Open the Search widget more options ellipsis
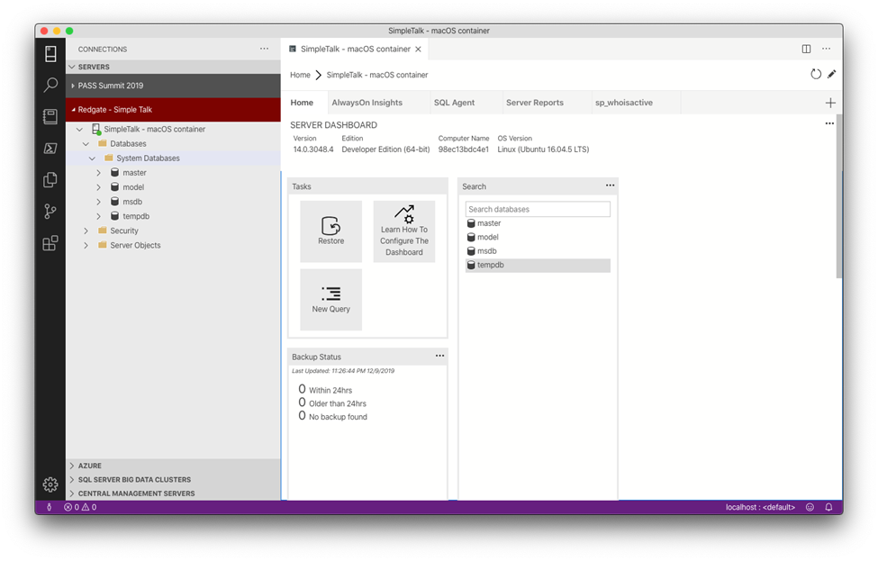Viewport: 878px width, 561px height. tap(611, 185)
